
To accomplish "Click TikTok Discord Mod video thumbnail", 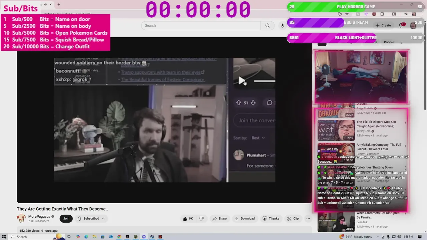I will pos(336,130).
